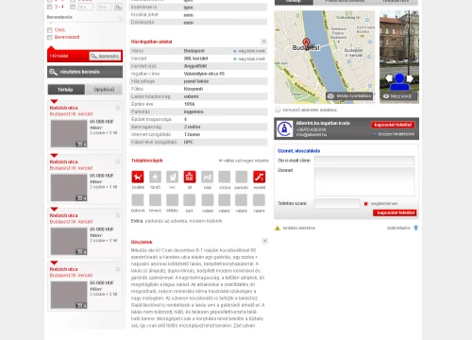Star the first Knézich utca listing
This screenshot has width=472, height=340.
click(x=118, y=108)
